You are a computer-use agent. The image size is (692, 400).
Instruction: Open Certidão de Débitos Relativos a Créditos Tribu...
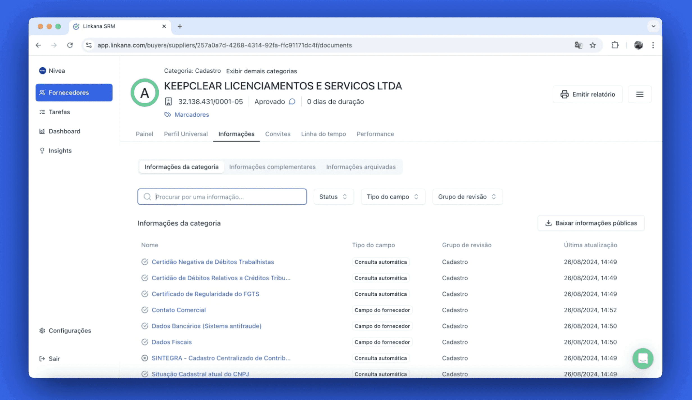[221, 278]
